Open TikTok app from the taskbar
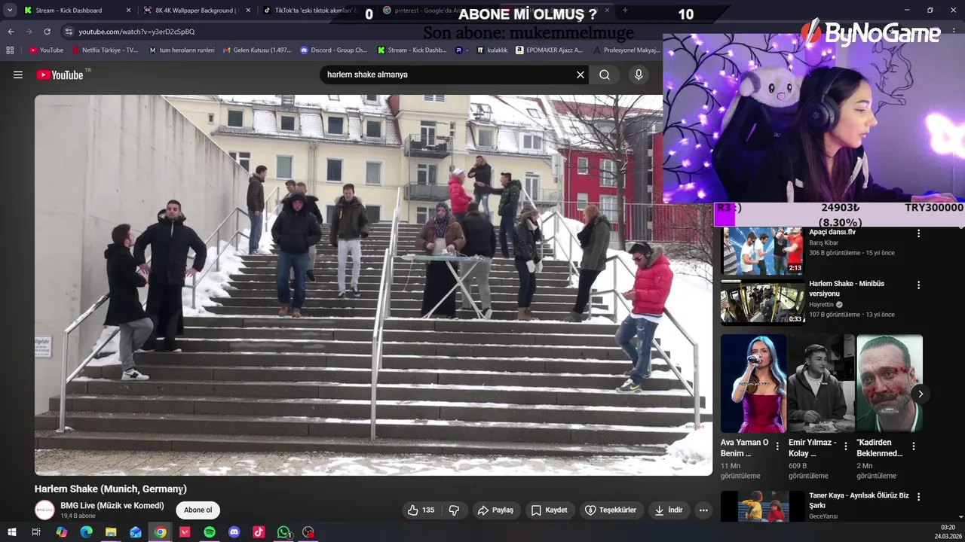This screenshot has width=965, height=542. (259, 532)
